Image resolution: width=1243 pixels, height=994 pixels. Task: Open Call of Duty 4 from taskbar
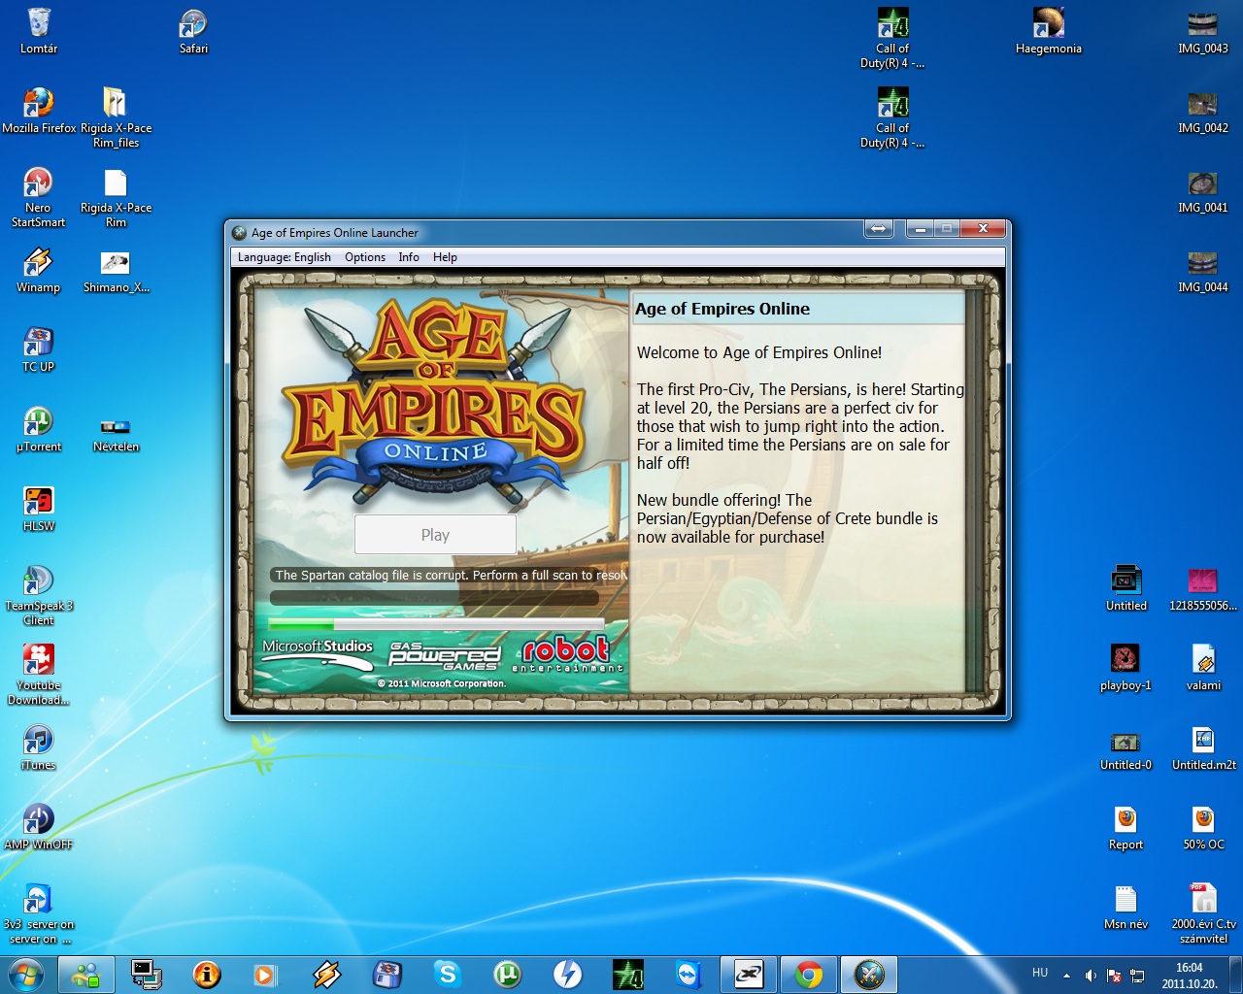pos(628,974)
